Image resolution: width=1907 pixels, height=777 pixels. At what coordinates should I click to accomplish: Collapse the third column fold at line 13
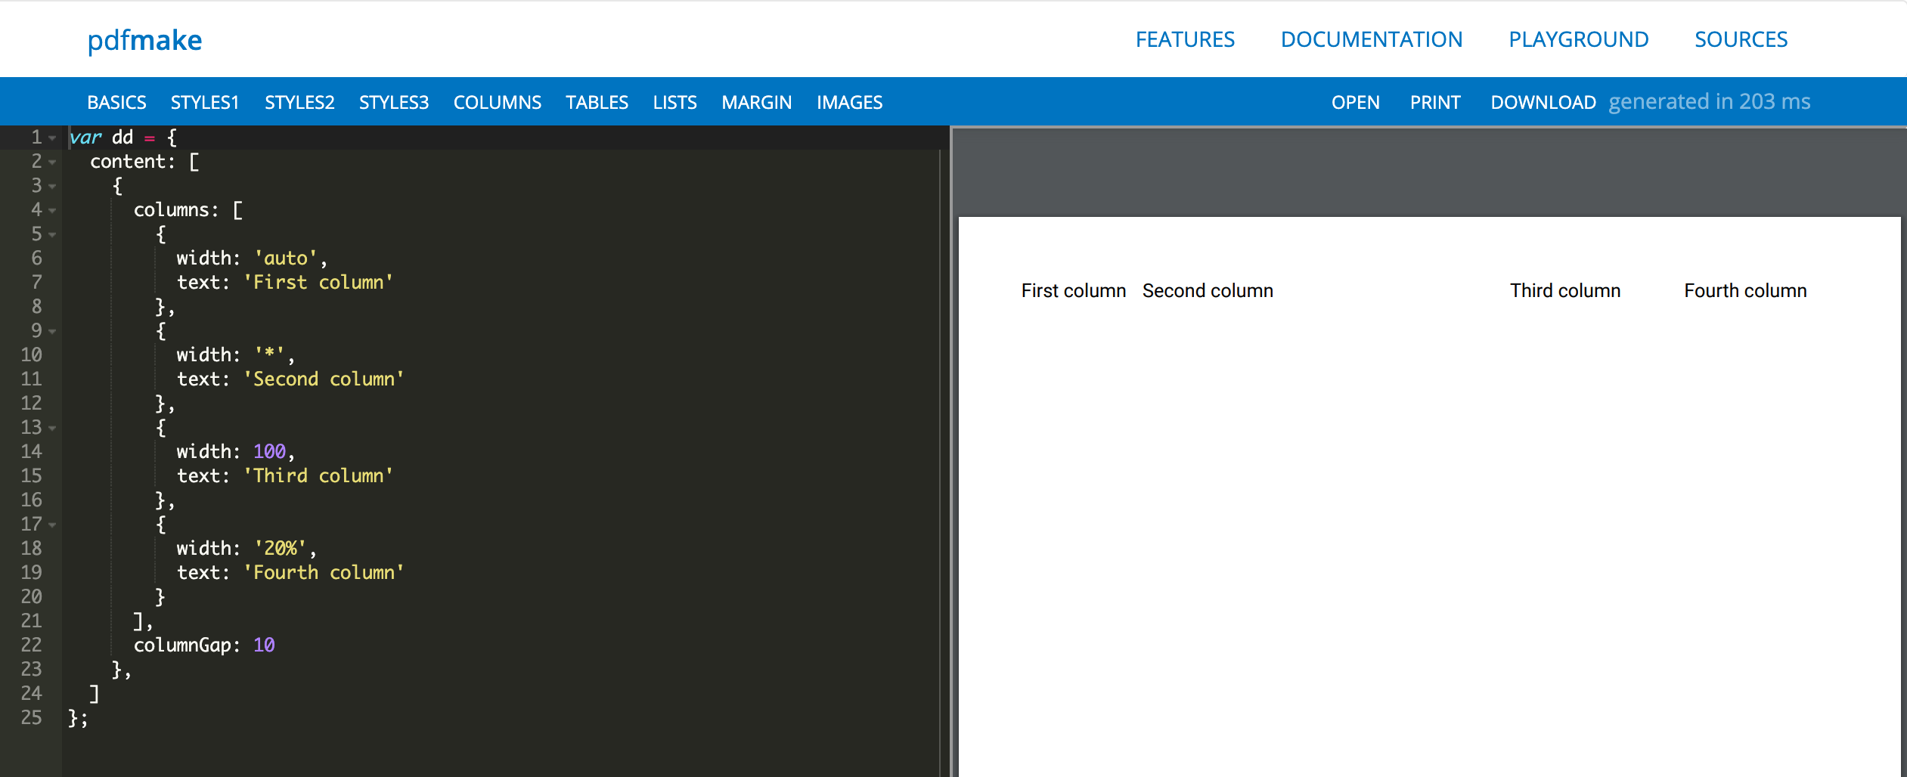[52, 429]
